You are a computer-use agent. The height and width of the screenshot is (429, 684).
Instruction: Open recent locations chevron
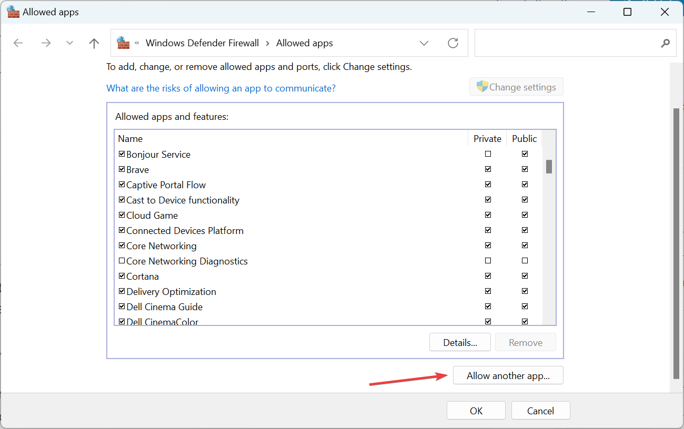(x=69, y=43)
